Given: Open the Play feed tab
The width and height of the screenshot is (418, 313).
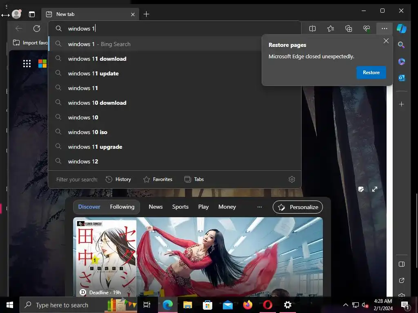Looking at the screenshot, I should pyautogui.click(x=203, y=207).
